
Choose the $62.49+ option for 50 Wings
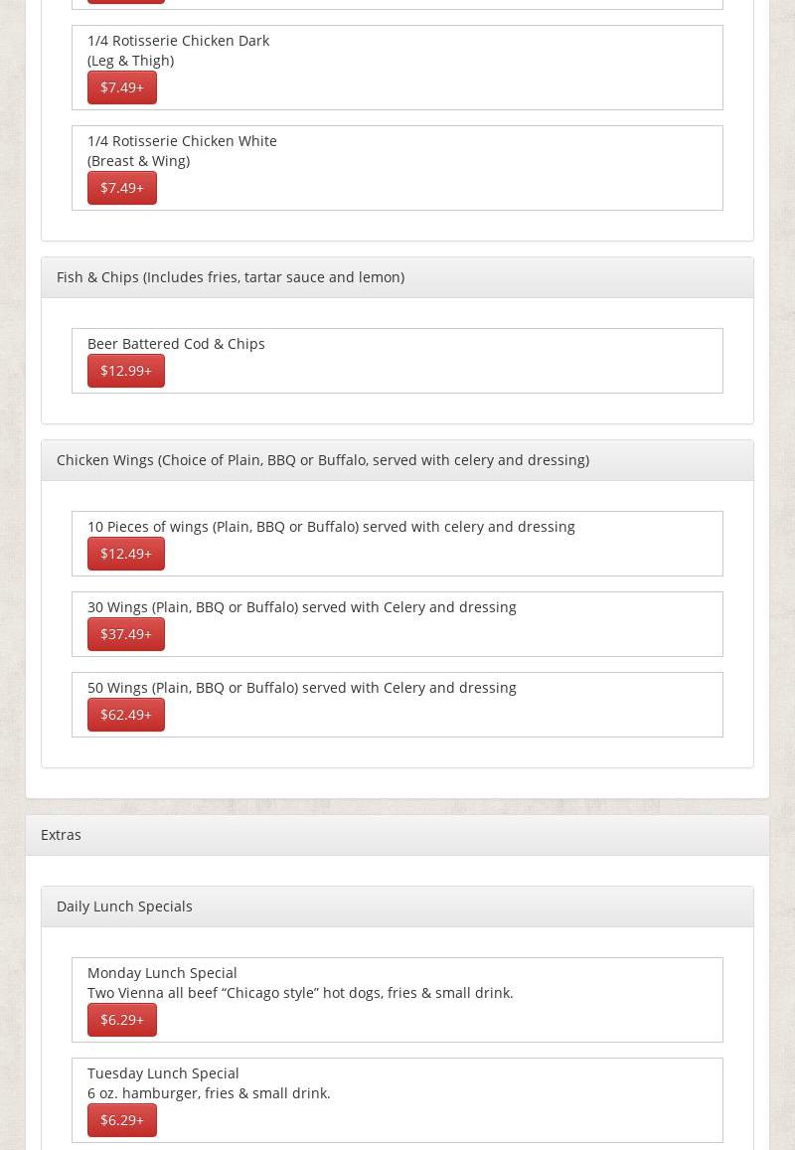click(x=125, y=715)
